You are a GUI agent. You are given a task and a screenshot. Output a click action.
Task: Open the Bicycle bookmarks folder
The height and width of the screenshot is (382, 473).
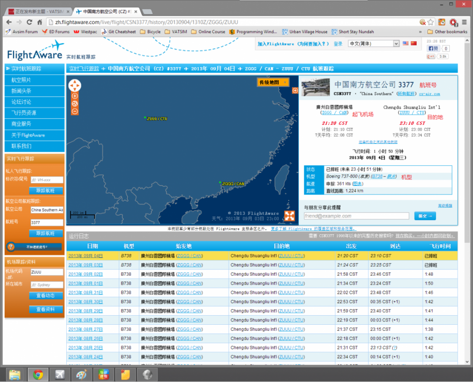150,32
